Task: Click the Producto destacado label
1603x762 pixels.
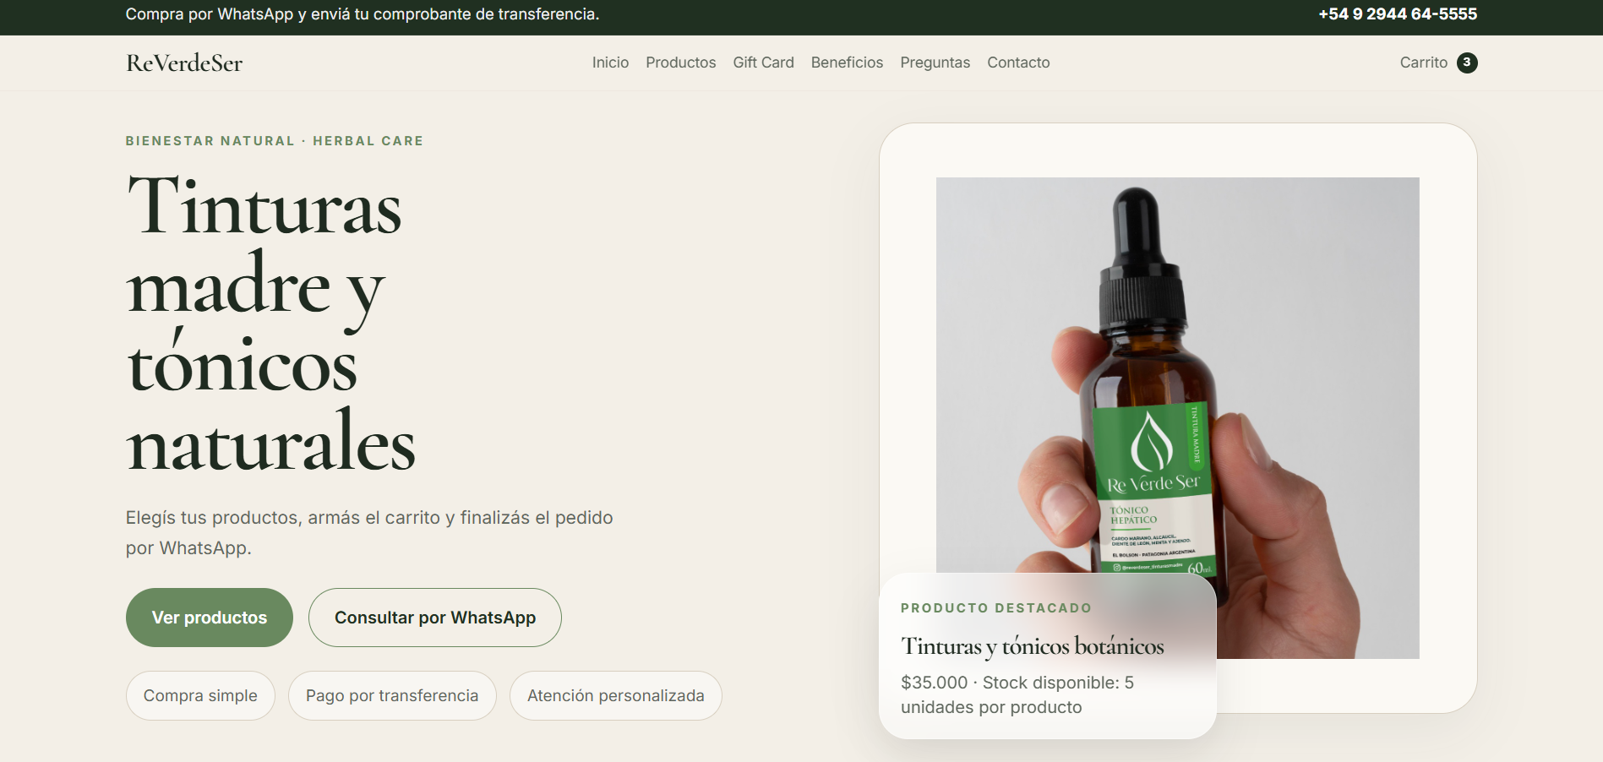Action: click(996, 608)
